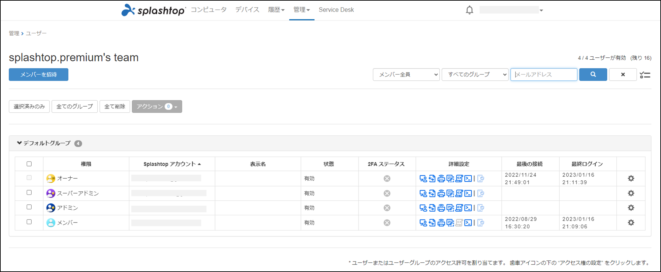Click the file transfer icon in the オーナー row
Screen dimensions: 661x272
(x=432, y=179)
